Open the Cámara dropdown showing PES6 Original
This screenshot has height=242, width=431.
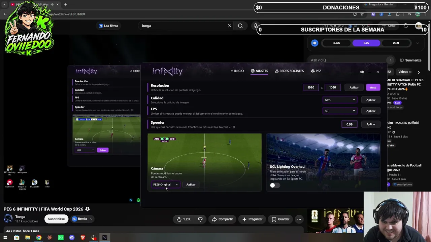pyautogui.click(x=165, y=185)
